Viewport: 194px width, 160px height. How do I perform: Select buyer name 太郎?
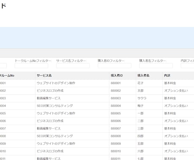140,91
